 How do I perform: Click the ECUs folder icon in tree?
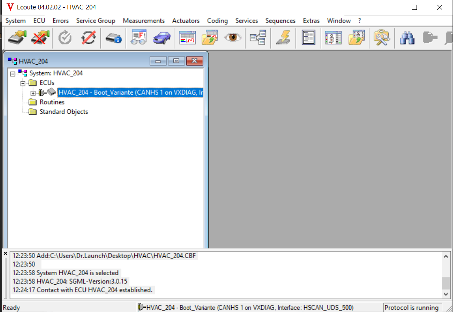pos(33,83)
